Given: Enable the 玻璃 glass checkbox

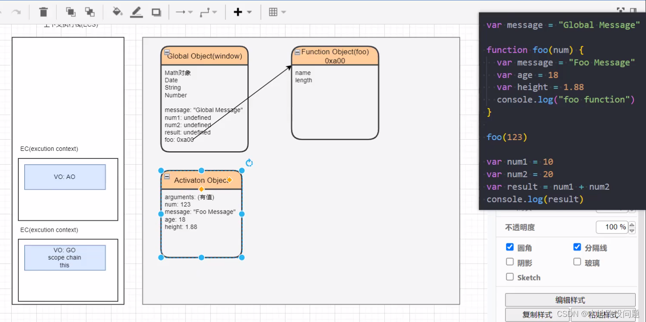Looking at the screenshot, I should (577, 262).
